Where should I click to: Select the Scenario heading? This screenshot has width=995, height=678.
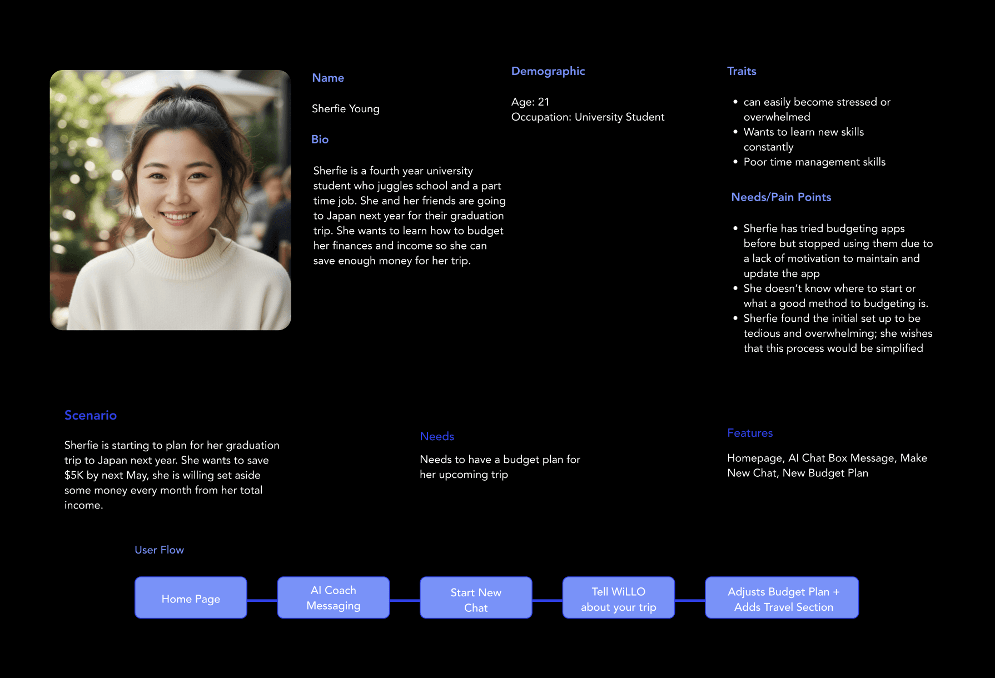91,415
